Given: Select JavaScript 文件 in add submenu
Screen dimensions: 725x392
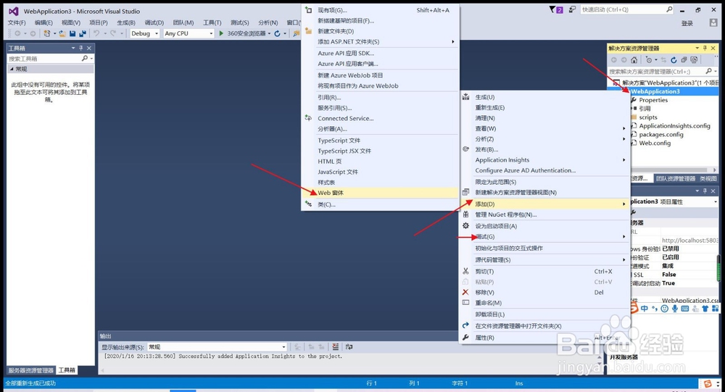Looking at the screenshot, I should coord(380,172).
